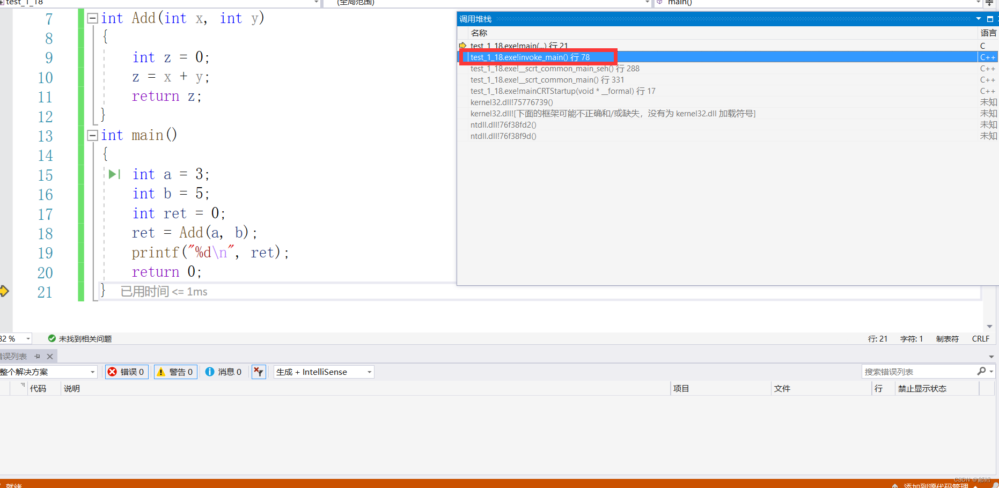
Task: Click the 行: 21 line indicator
Action: tap(878, 338)
